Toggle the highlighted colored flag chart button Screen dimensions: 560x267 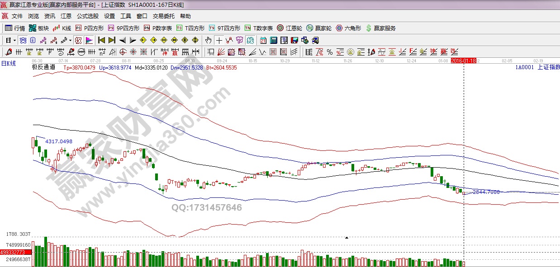pyautogui.click(x=89, y=40)
